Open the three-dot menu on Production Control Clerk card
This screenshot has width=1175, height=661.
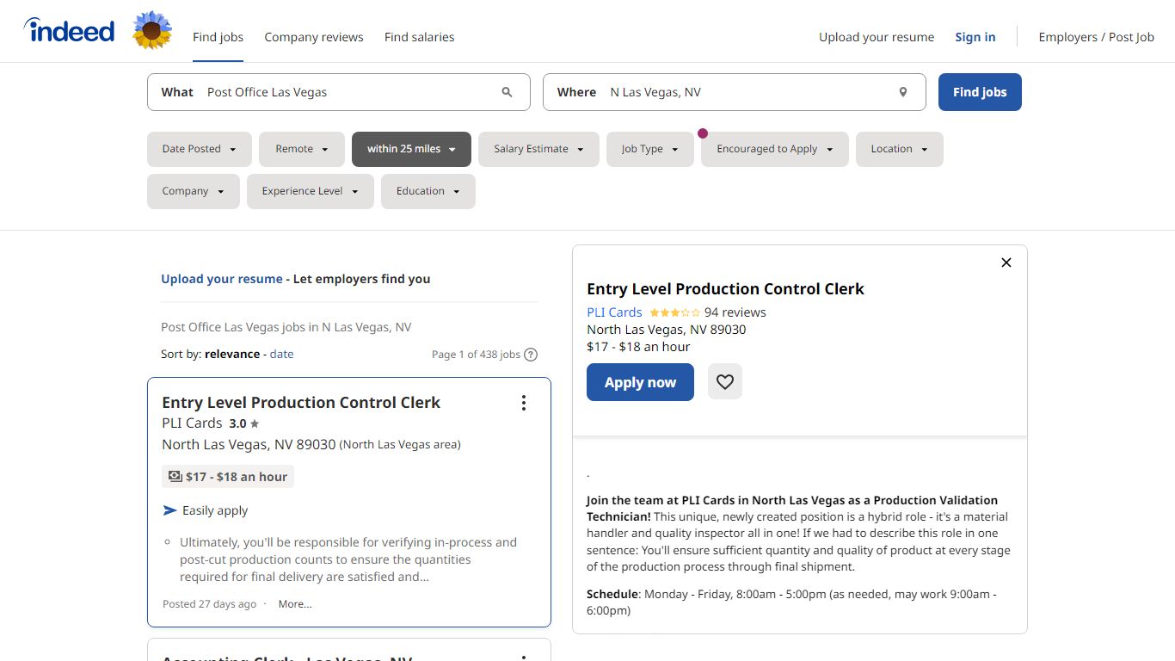pos(523,403)
